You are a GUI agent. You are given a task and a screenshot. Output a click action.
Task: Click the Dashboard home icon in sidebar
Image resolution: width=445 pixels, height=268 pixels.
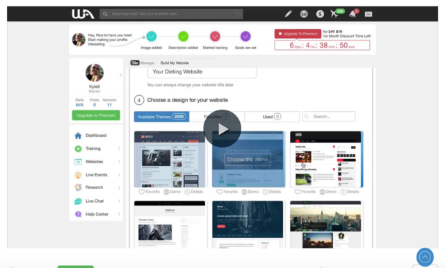(x=78, y=135)
